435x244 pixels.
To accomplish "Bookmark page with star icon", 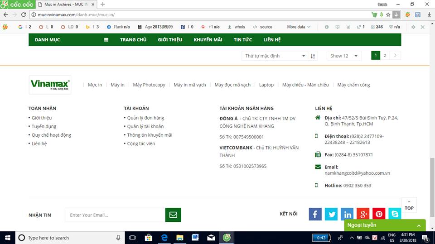I will coord(388,14).
